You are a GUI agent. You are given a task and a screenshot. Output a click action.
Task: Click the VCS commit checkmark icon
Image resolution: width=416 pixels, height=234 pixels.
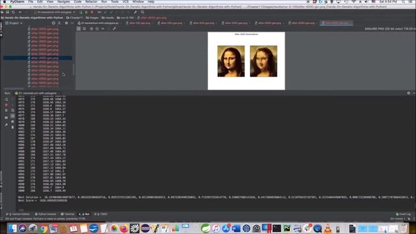111,12
